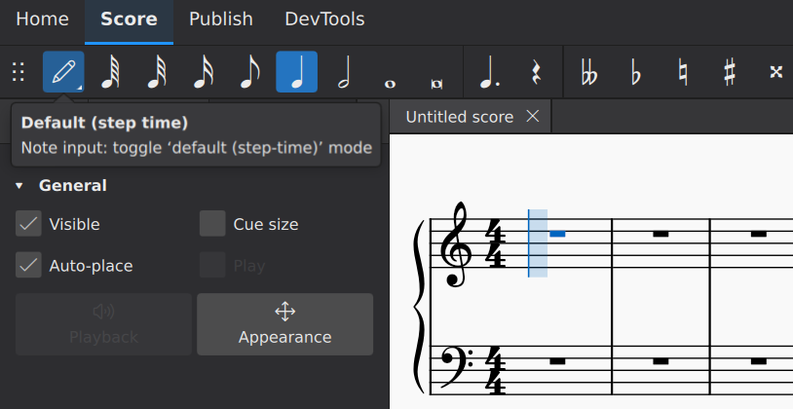Select the 16th note duration
This screenshot has width=793, height=409.
click(204, 72)
